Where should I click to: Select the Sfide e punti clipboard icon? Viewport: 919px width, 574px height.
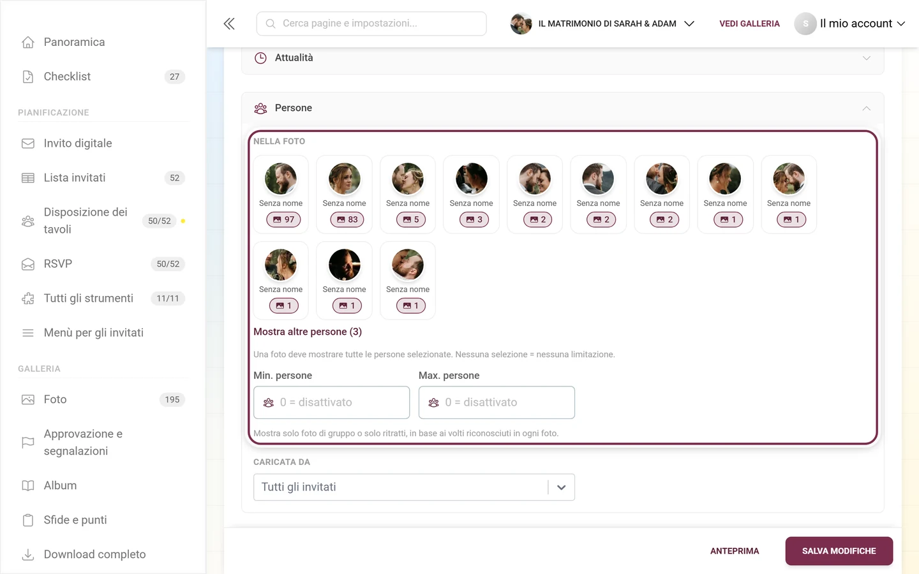(x=28, y=520)
